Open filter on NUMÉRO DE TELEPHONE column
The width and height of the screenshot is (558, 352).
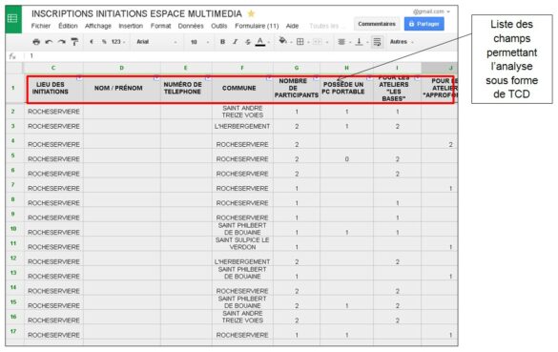[x=208, y=77]
